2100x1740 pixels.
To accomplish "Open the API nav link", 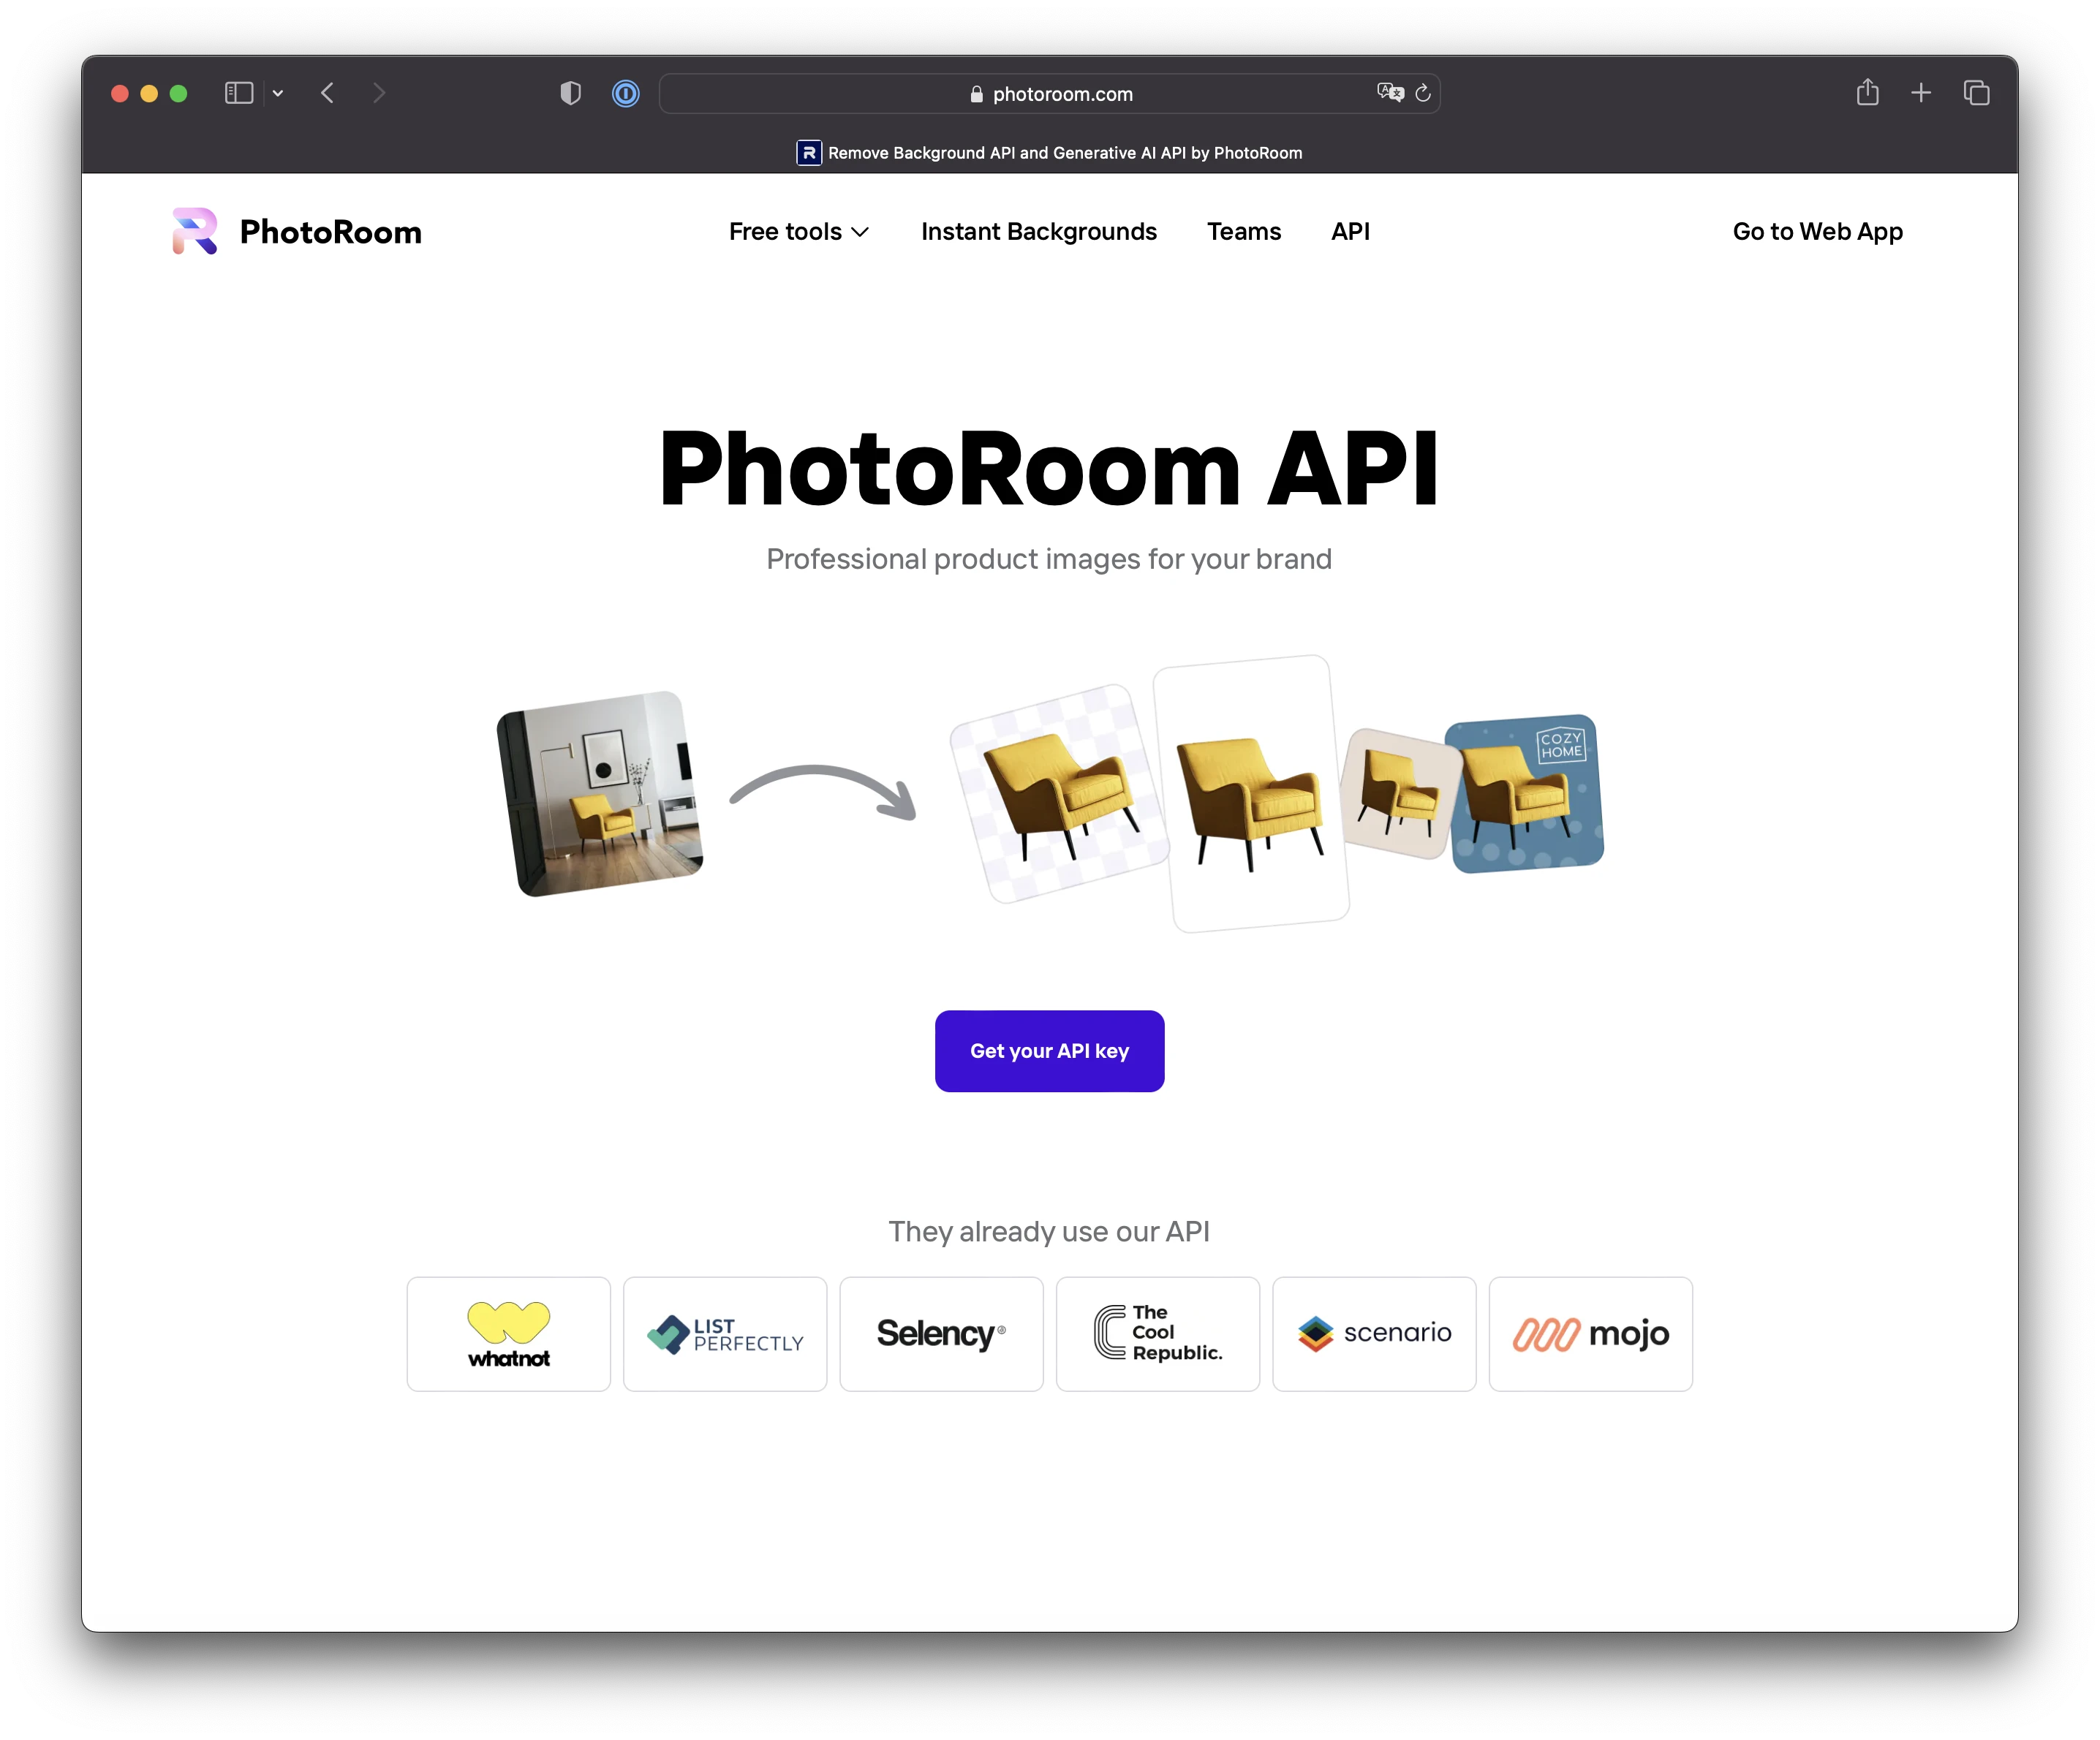I will pos(1350,231).
